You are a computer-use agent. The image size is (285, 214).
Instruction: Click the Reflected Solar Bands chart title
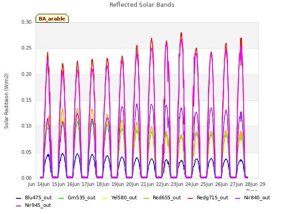click(142, 5)
